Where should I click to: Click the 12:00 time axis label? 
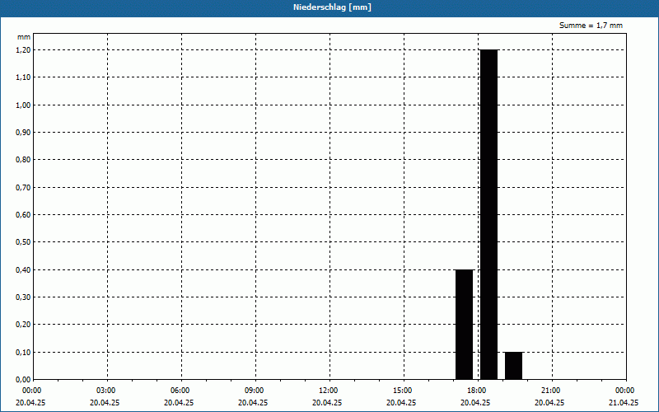point(328,391)
